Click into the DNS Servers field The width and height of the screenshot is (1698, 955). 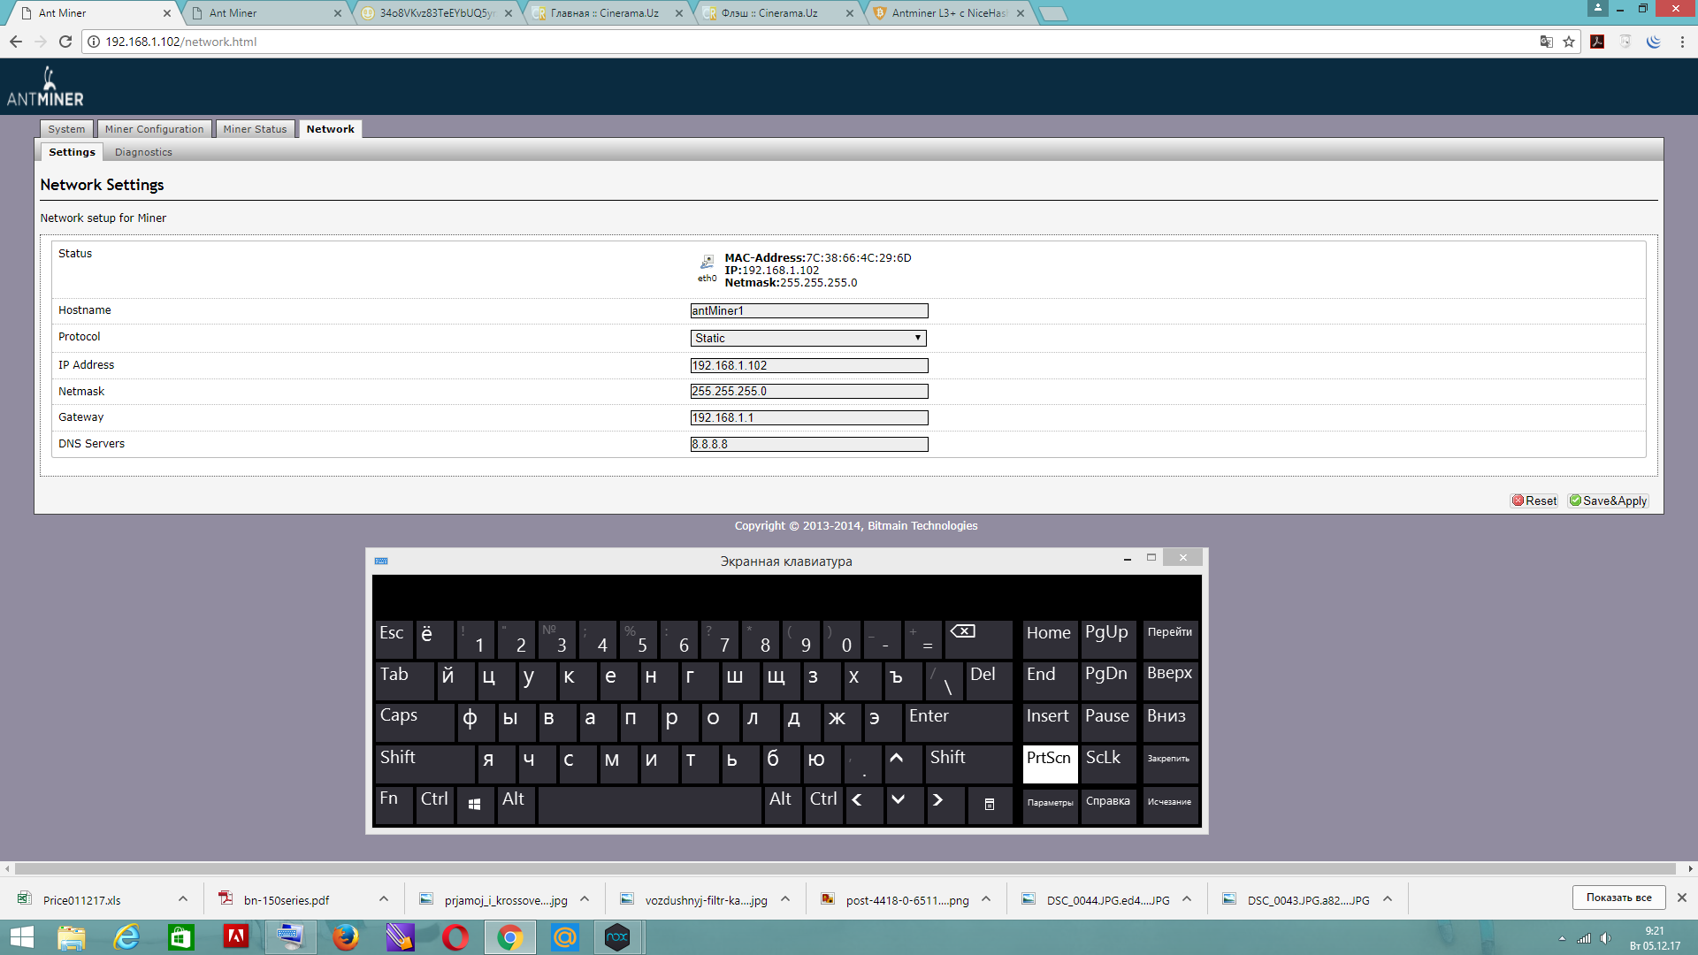808,444
